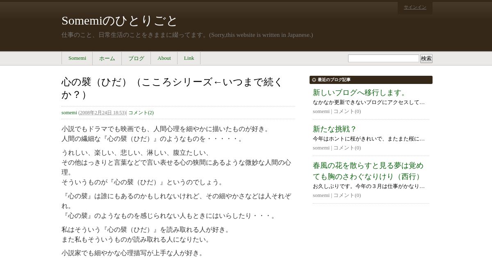
Task: Click the site tagline 仕事のこと、日常生活のこと
Action: (187, 35)
